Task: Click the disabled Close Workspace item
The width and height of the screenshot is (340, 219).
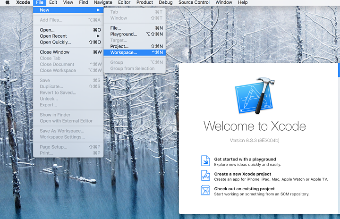Action: [68, 70]
